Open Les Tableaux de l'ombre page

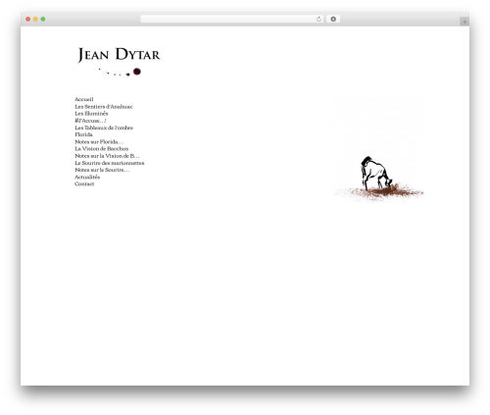click(104, 128)
